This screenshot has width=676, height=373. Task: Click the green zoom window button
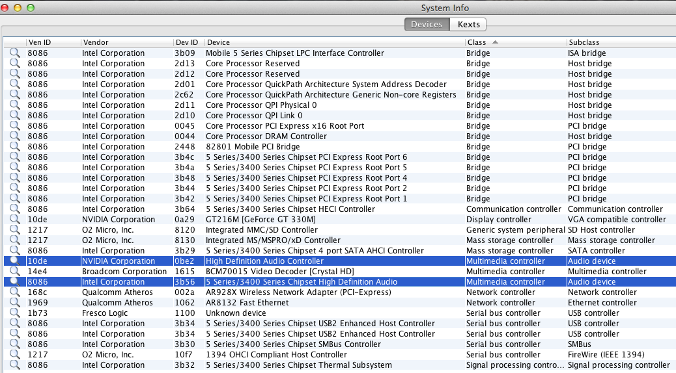point(30,8)
